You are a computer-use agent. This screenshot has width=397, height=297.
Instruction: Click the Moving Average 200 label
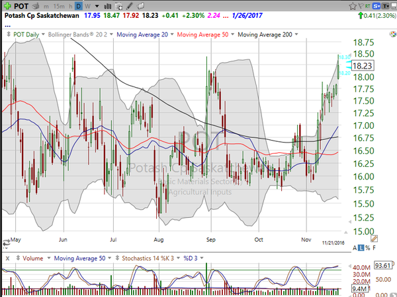click(x=265, y=34)
